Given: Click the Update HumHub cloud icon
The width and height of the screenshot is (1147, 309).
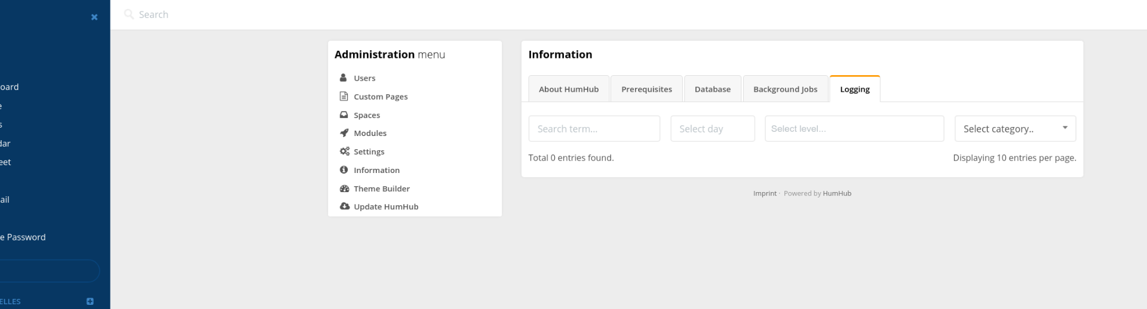Looking at the screenshot, I should point(345,206).
